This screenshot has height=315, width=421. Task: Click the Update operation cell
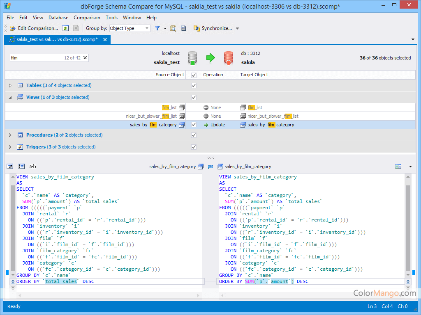pos(220,125)
